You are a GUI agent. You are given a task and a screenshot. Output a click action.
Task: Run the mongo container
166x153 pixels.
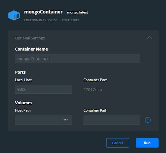[x=147, y=143]
